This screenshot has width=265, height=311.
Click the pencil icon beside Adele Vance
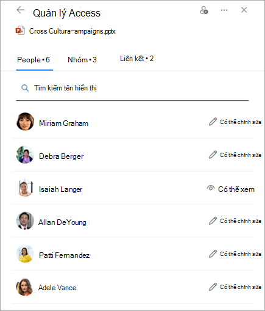tap(213, 287)
